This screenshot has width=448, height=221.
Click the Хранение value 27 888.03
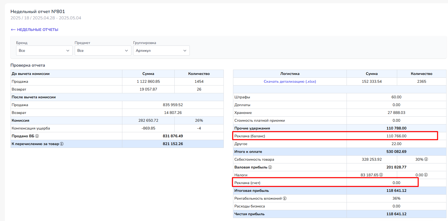(396, 113)
